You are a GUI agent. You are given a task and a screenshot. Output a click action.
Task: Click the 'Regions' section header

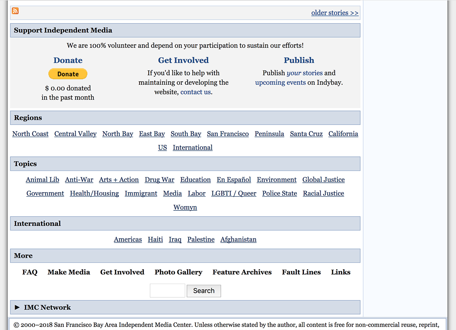click(x=185, y=118)
